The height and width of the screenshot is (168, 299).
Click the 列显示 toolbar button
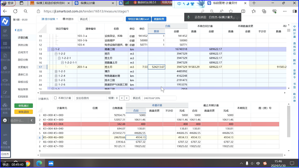coord(68,19)
